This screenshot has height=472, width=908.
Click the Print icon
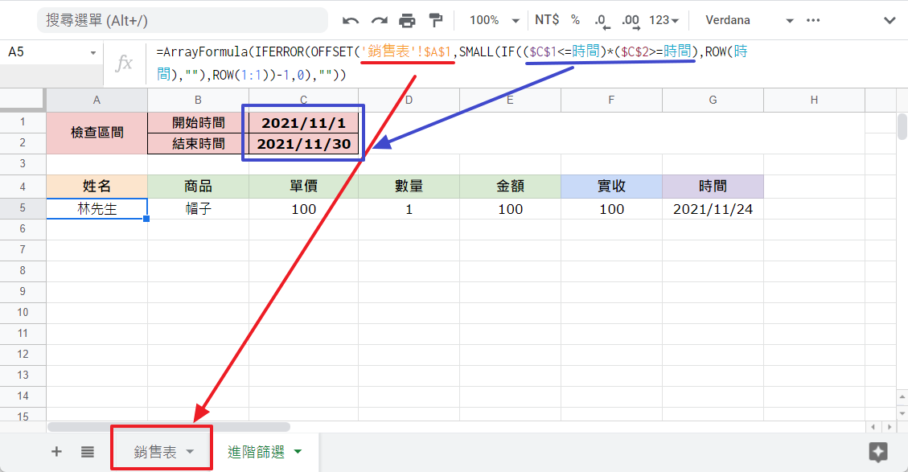click(408, 20)
